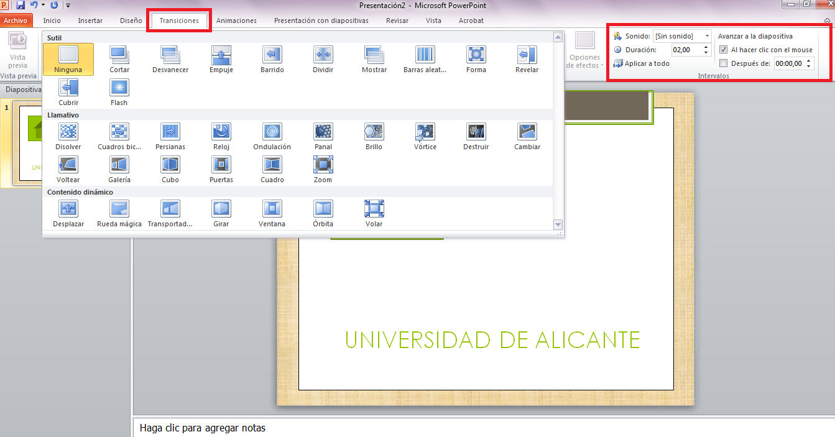Select the Rueda mágica transition
This screenshot has width=835, height=437.
[119, 213]
